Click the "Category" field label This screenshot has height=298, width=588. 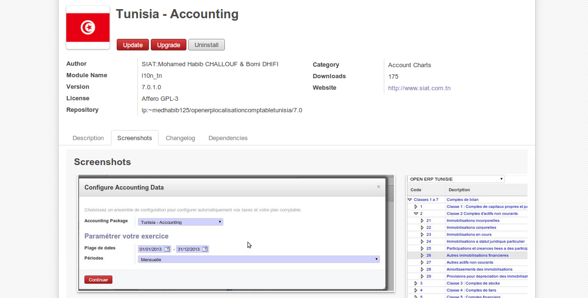326,65
